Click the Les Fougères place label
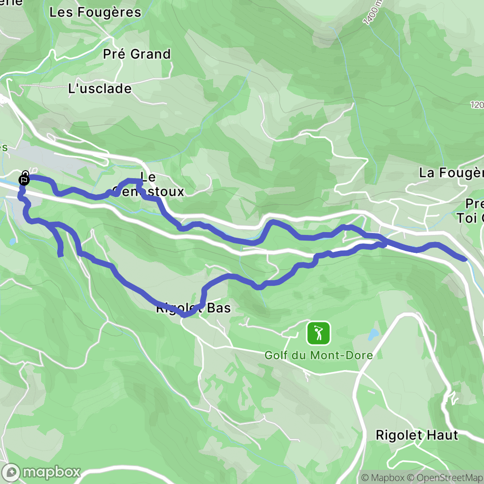This screenshot has height=484, width=484. (95, 12)
